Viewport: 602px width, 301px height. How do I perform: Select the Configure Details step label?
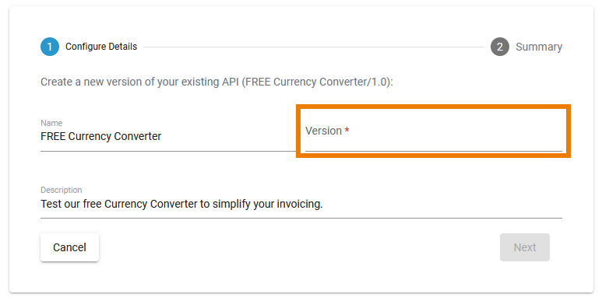[101, 47]
